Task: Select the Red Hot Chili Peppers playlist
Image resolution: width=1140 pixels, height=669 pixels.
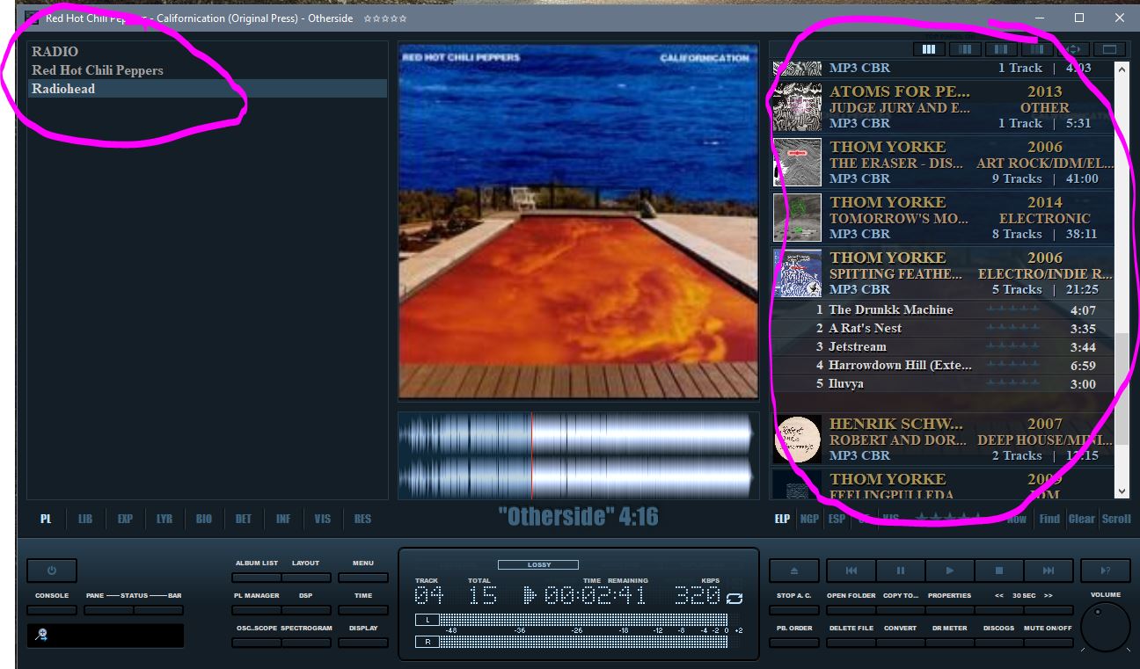Action: (x=98, y=70)
